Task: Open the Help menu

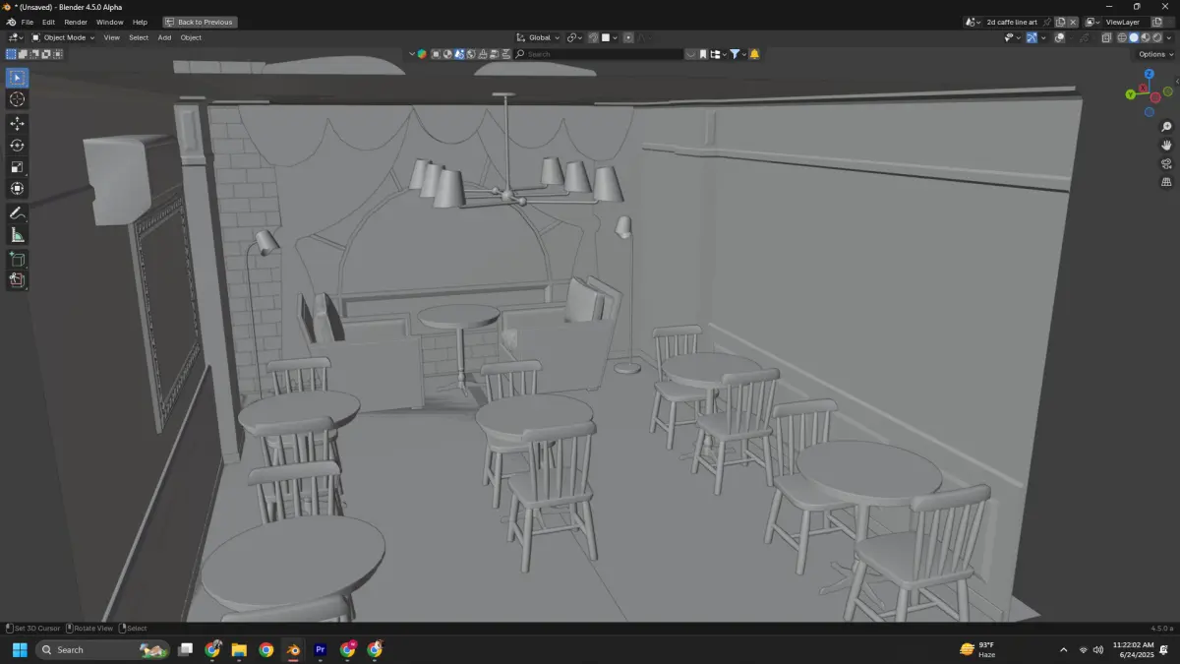Action: [140, 22]
